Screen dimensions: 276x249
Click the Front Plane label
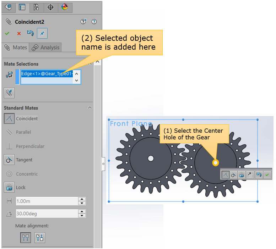131,123
